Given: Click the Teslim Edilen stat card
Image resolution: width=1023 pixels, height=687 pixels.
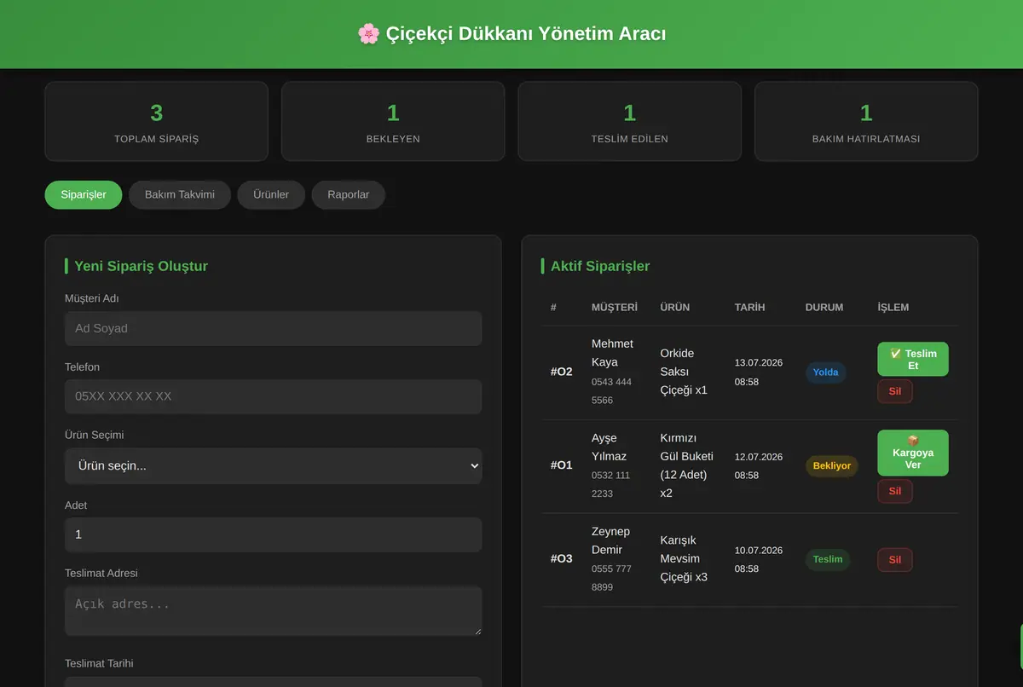Looking at the screenshot, I should (630, 121).
